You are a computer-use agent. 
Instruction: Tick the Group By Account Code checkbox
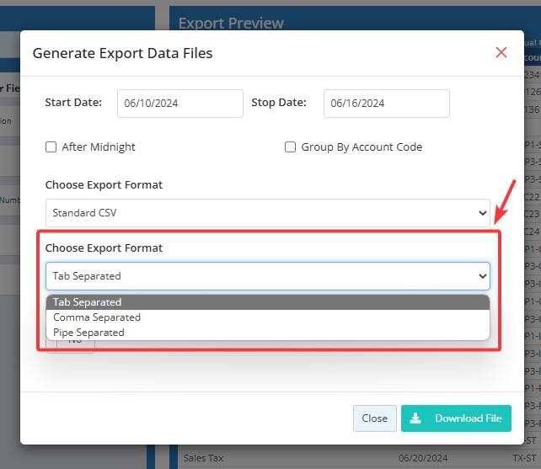(291, 147)
